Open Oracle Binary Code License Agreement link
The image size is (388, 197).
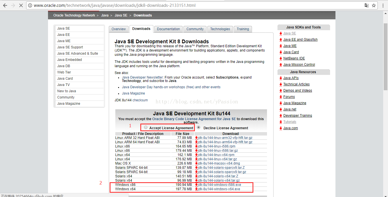point(194,119)
